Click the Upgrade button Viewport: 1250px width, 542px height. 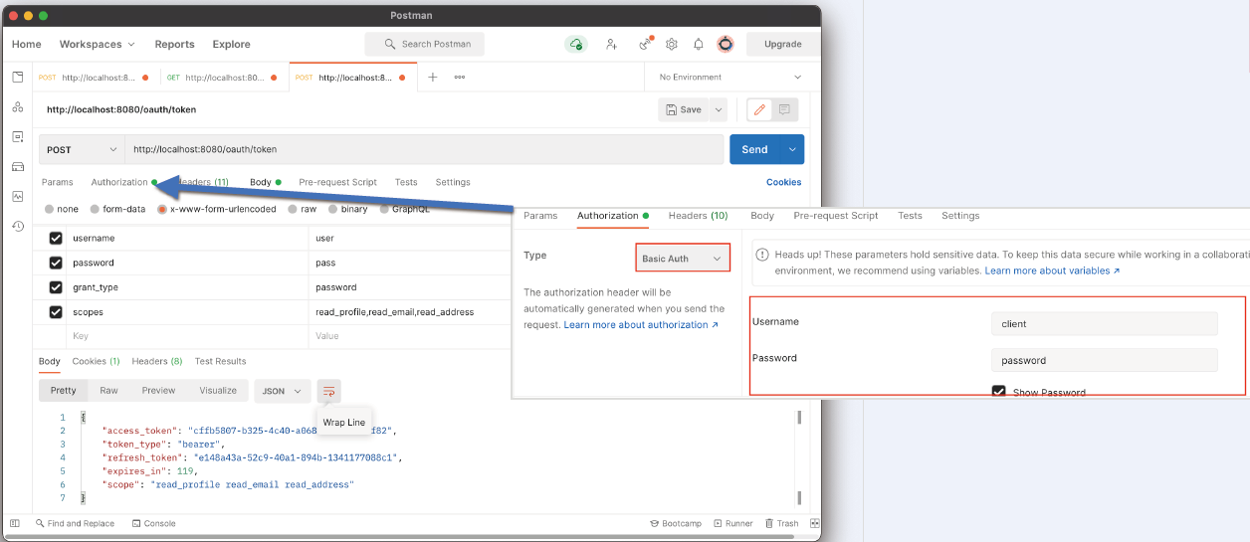782,44
